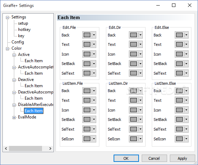The height and width of the screenshot is (165, 198).
Task: Select the Deactive tree item label
Action: coord(26,80)
